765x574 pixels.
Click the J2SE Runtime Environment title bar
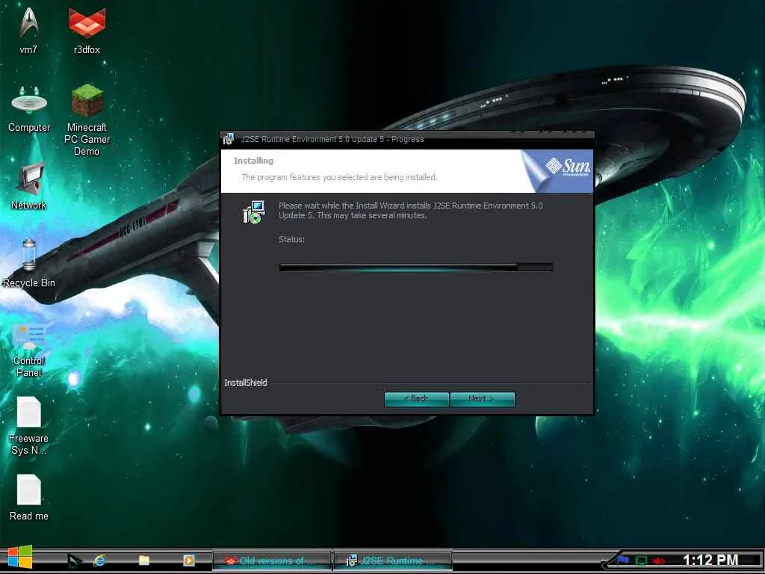[x=407, y=139]
